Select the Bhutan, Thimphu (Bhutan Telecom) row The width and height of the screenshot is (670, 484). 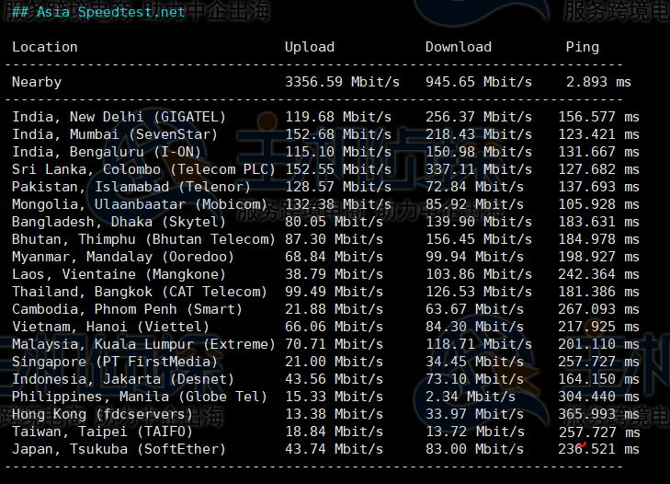143,239
